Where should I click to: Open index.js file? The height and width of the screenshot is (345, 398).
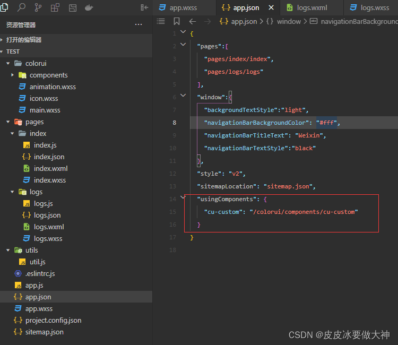(x=45, y=145)
